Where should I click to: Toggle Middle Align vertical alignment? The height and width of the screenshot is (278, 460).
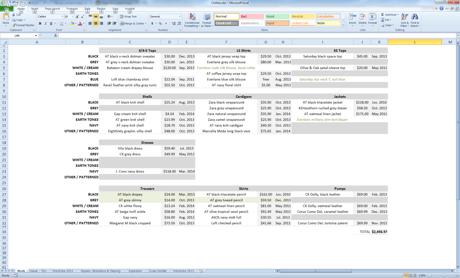point(96,17)
